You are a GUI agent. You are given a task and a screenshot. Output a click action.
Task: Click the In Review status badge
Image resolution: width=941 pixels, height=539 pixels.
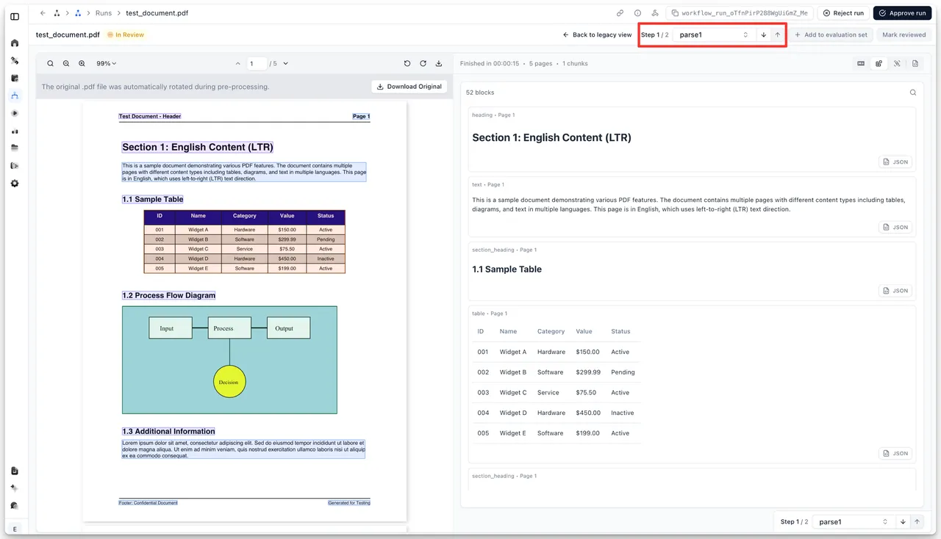(126, 35)
